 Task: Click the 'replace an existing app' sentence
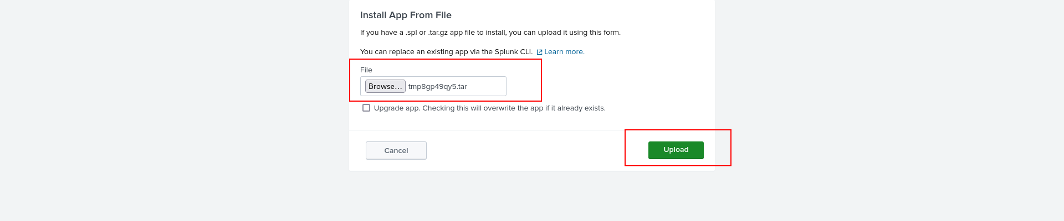pos(446,52)
